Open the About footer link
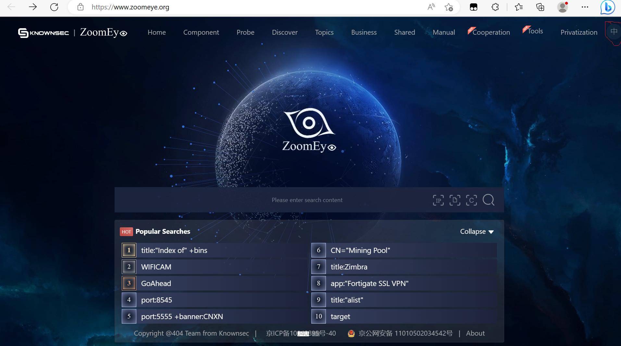The width and height of the screenshot is (621, 346). 475,333
